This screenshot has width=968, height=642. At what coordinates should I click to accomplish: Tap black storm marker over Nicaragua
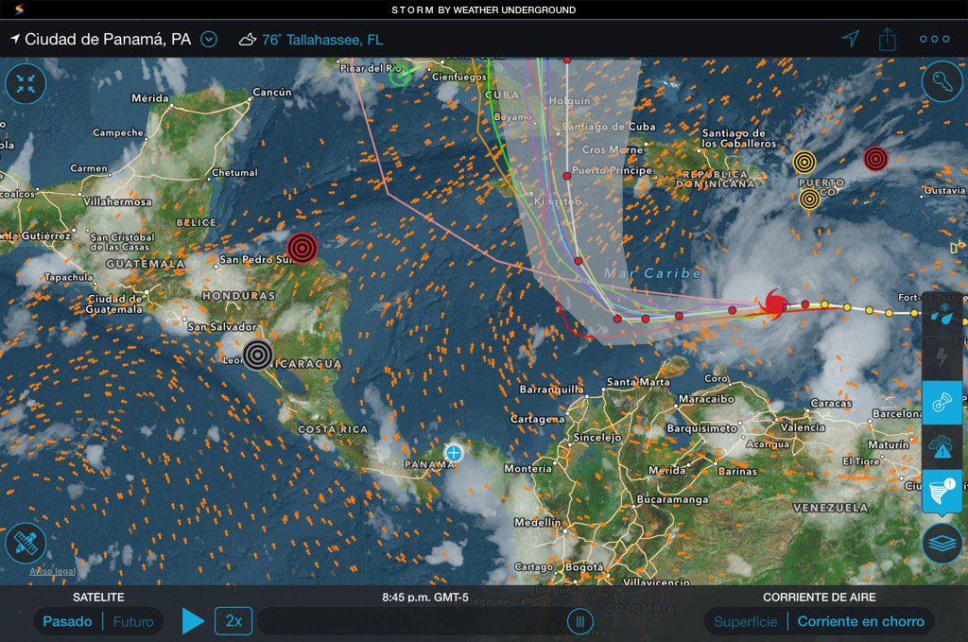[x=258, y=355]
